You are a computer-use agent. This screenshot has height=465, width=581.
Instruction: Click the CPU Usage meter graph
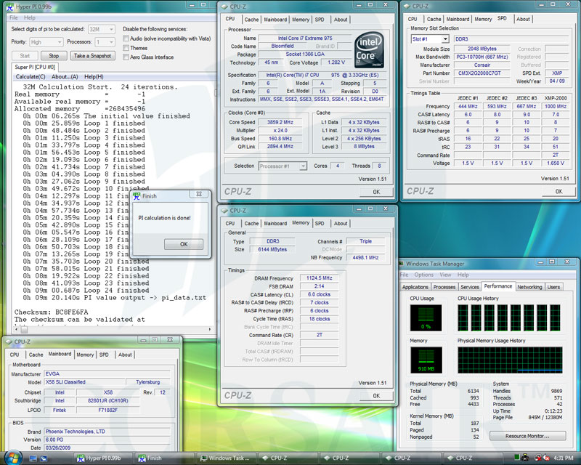point(426,318)
